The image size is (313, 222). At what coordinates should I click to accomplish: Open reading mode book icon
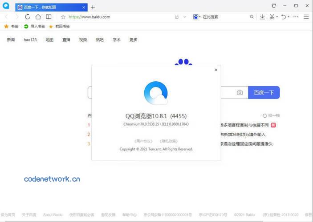(x=49, y=17)
